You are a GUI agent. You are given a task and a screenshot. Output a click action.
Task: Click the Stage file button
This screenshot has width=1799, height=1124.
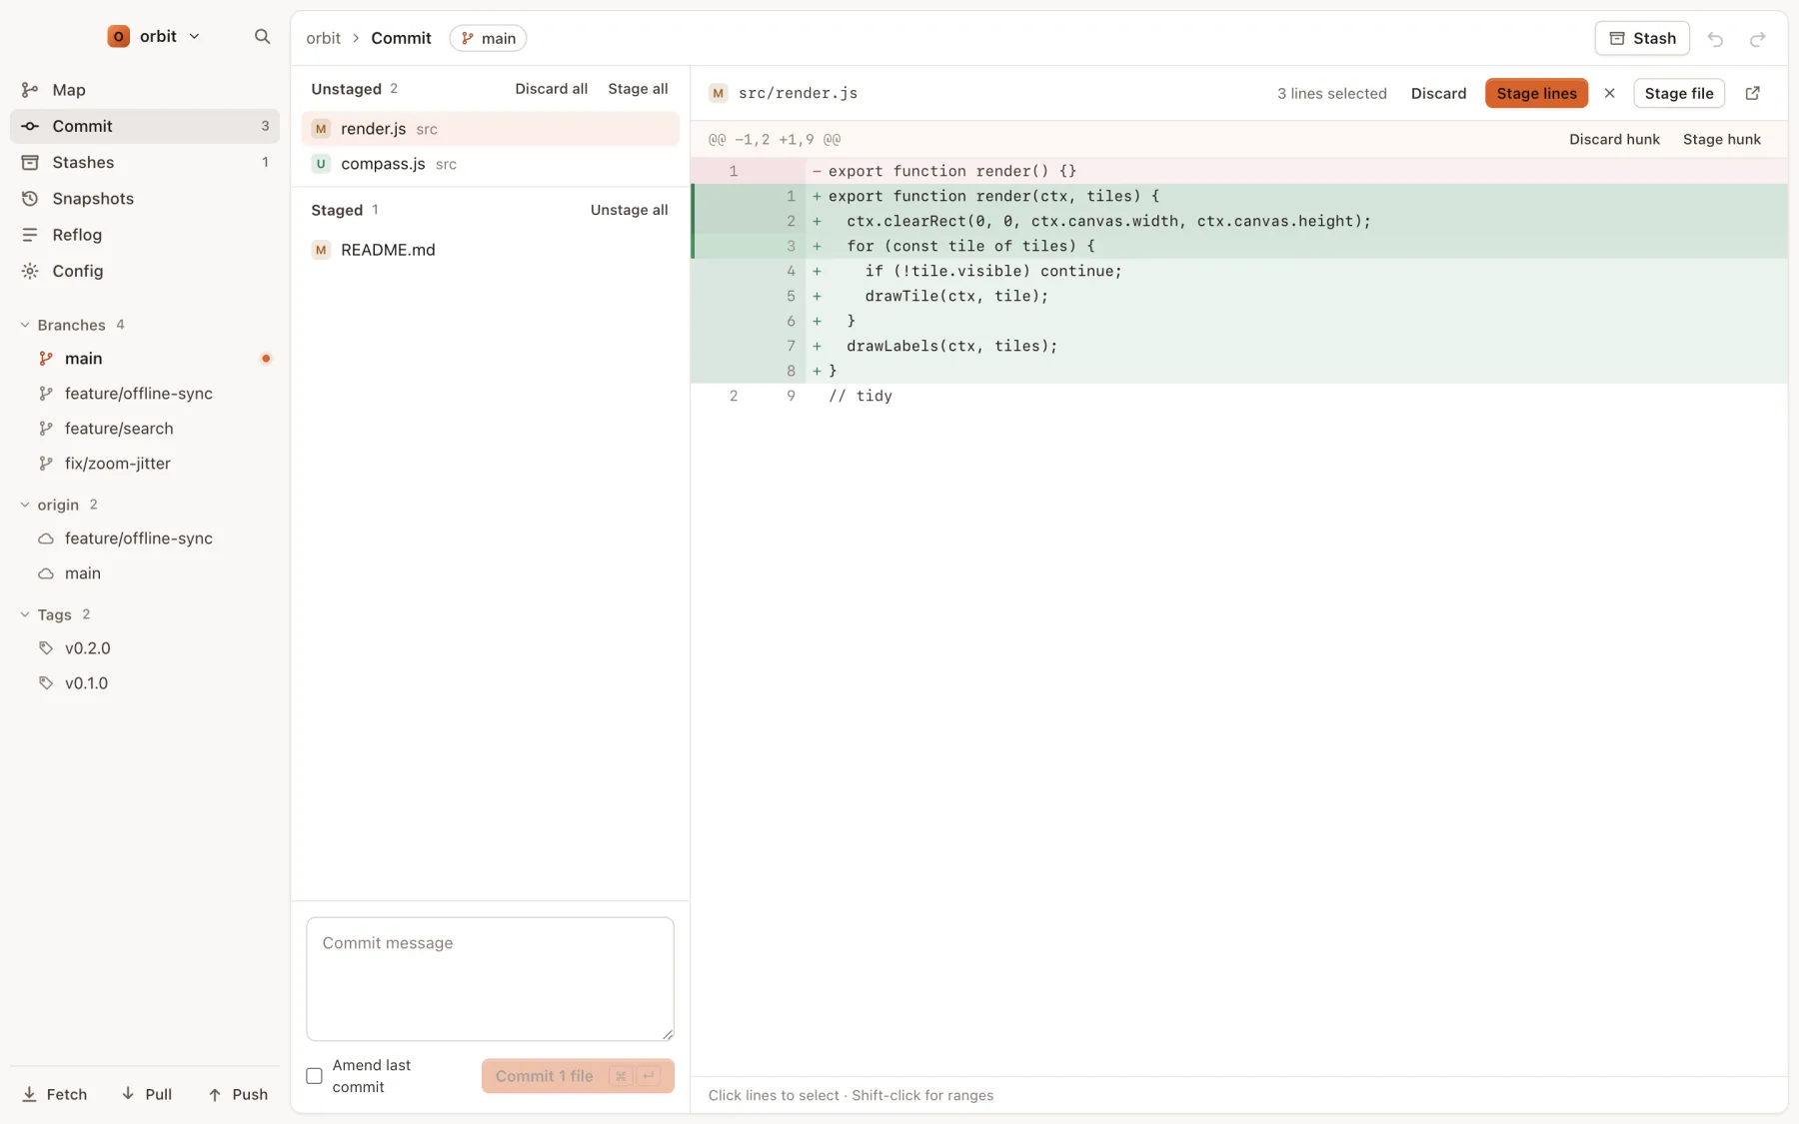1679,93
